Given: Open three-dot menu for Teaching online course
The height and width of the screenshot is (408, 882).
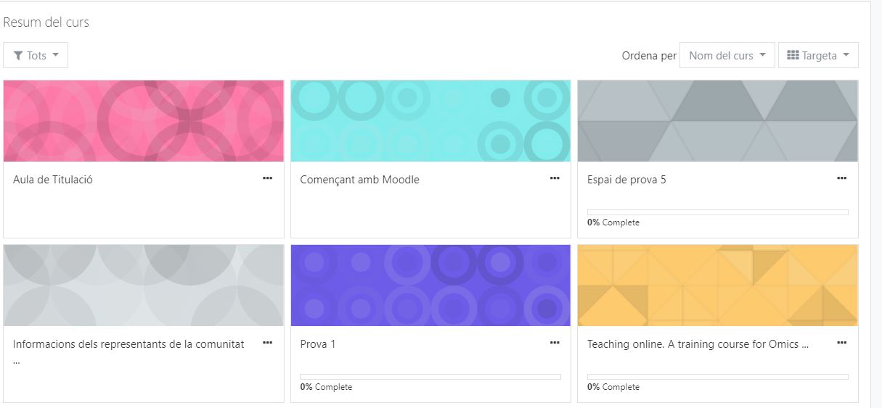Looking at the screenshot, I should (x=841, y=342).
